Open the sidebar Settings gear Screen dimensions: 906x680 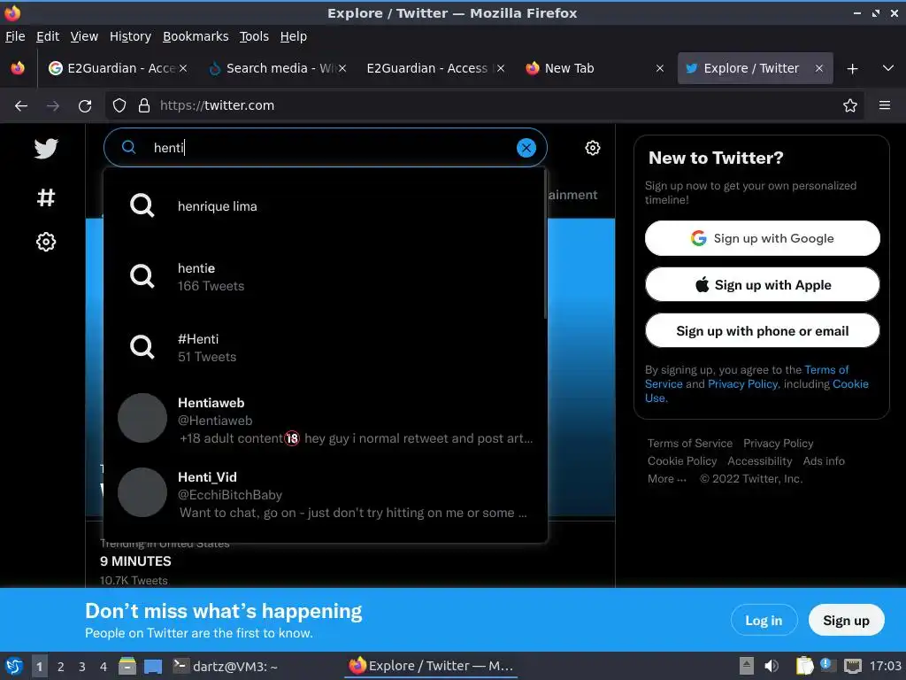pos(46,242)
